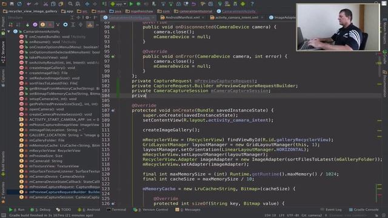Viewport: 388px width, 218px height.
Task: Click recycler_view_image_gallery breadcrumb
Action: [30, 12]
